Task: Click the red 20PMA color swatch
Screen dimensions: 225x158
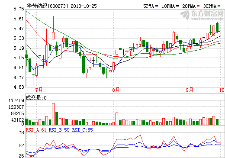Action: click(x=198, y=6)
